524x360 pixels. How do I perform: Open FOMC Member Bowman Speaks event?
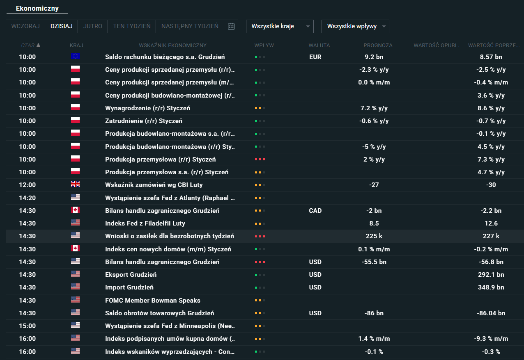click(x=153, y=300)
